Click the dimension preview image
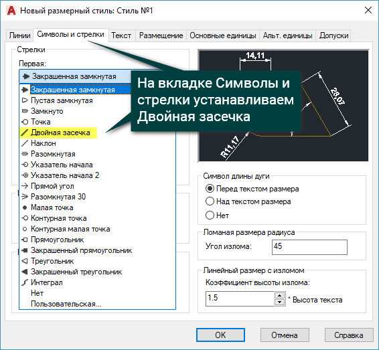379x350 pixels. [283, 106]
